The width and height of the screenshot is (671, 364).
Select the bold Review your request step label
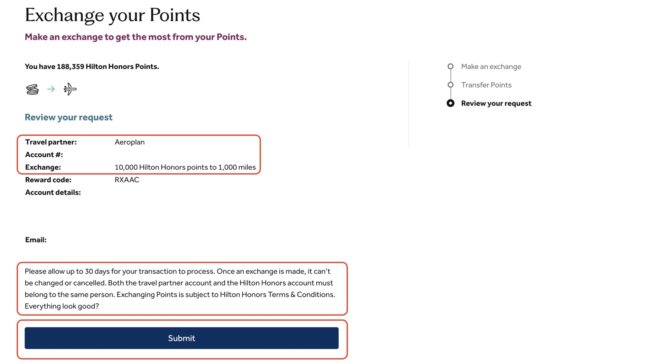coord(496,103)
